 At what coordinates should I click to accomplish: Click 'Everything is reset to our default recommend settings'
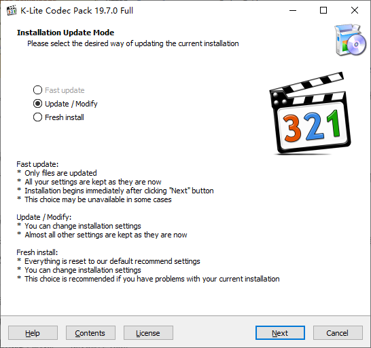(x=112, y=261)
